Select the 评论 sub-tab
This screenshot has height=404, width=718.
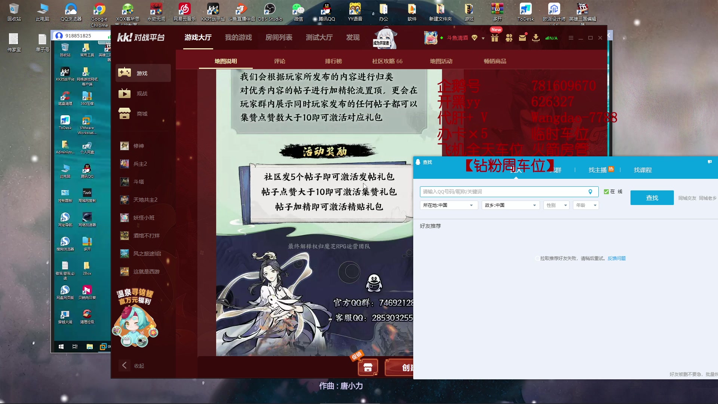coord(279,61)
